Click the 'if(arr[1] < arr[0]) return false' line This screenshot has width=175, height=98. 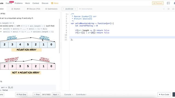(92, 33)
